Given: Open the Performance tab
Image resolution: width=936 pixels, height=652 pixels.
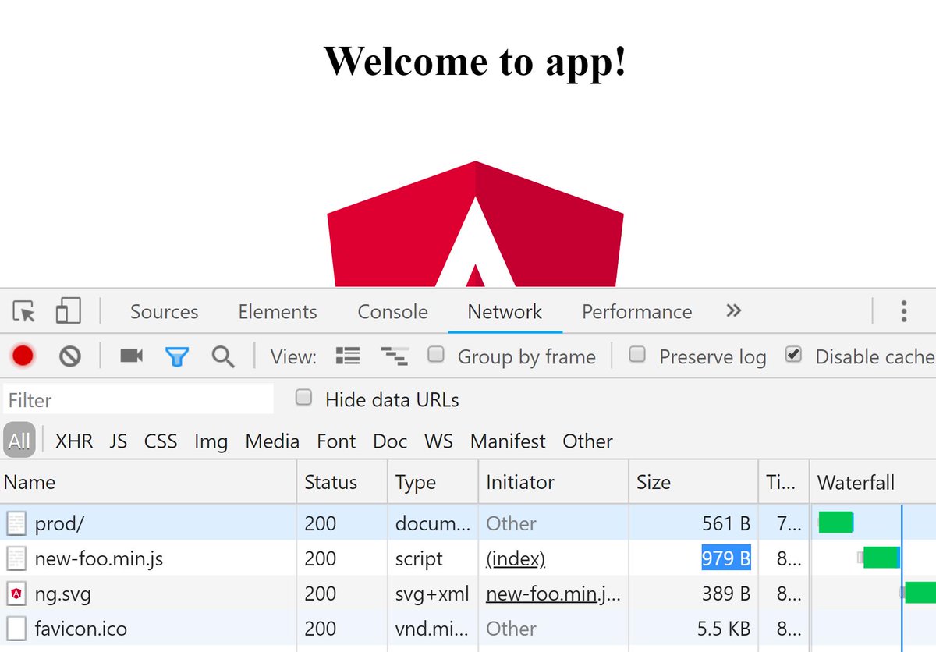Looking at the screenshot, I should click(637, 312).
